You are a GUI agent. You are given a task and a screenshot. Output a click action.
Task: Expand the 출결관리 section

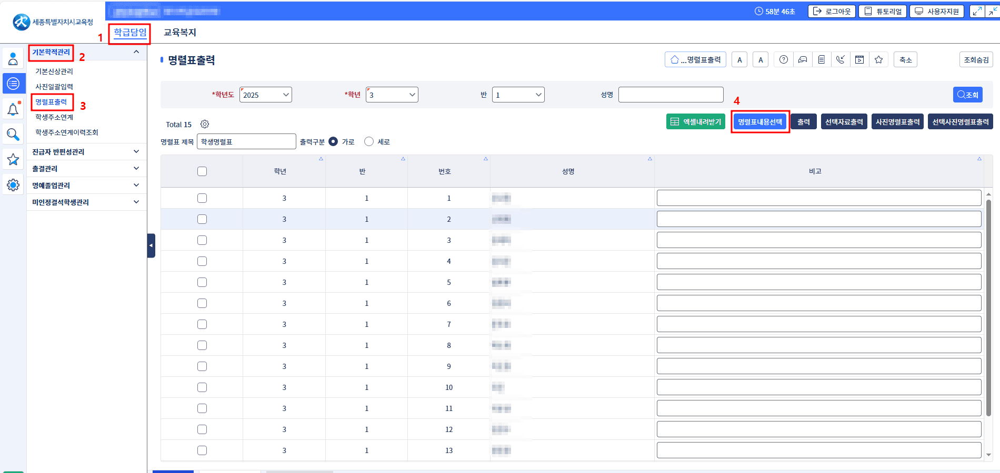pyautogui.click(x=86, y=168)
